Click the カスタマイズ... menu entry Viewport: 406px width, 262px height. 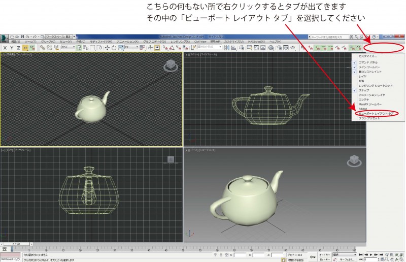pyautogui.click(x=368, y=55)
